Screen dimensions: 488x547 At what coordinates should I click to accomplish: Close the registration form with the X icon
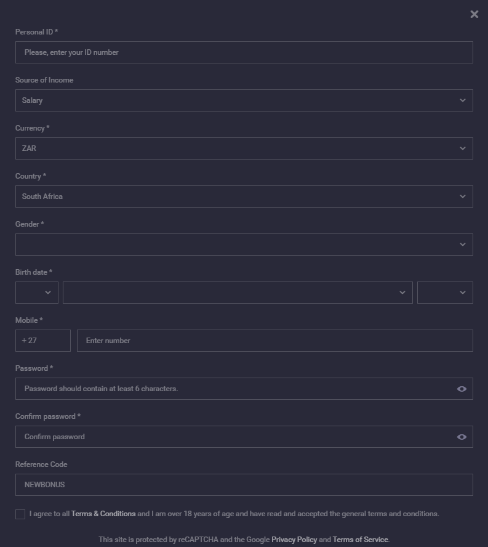tap(474, 14)
